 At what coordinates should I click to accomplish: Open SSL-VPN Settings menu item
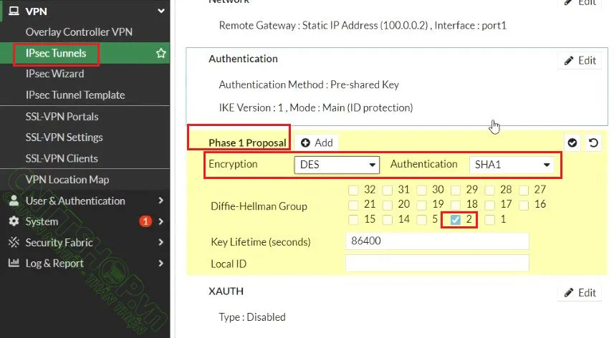coord(64,137)
